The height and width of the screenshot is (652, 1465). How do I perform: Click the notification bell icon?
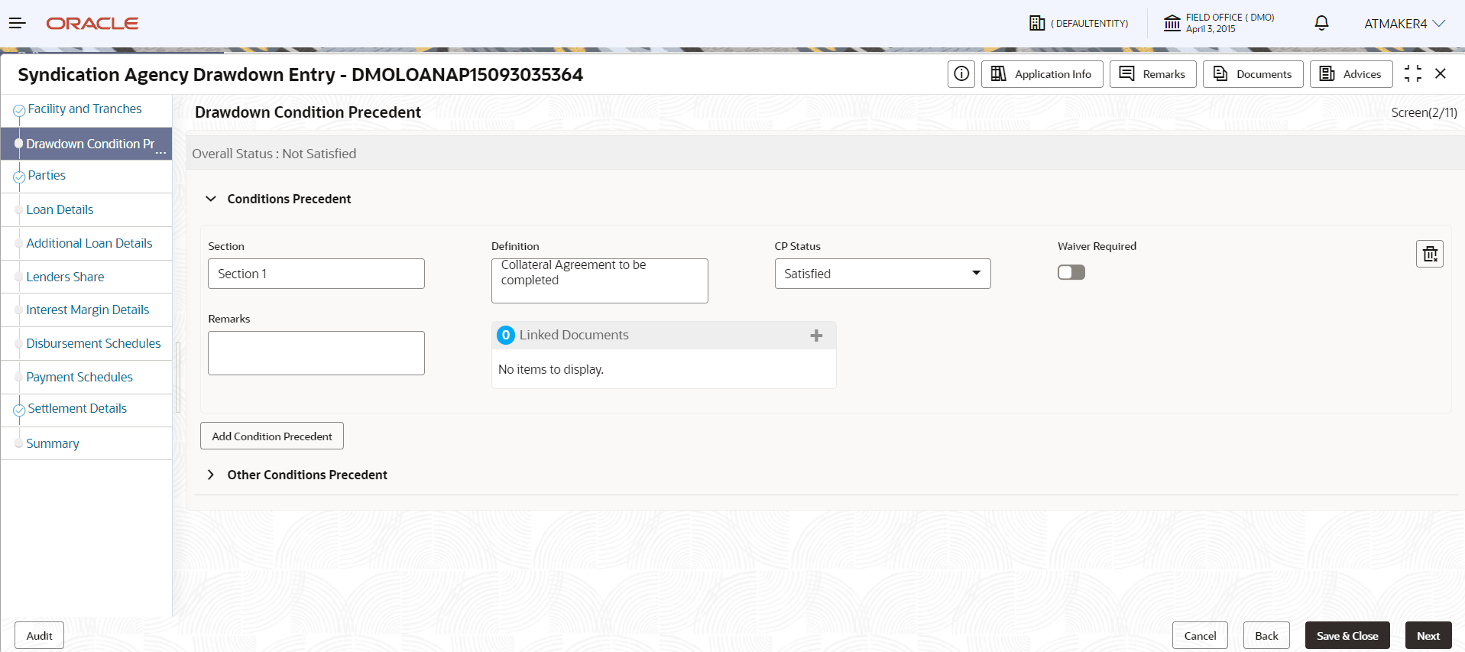coord(1321,24)
